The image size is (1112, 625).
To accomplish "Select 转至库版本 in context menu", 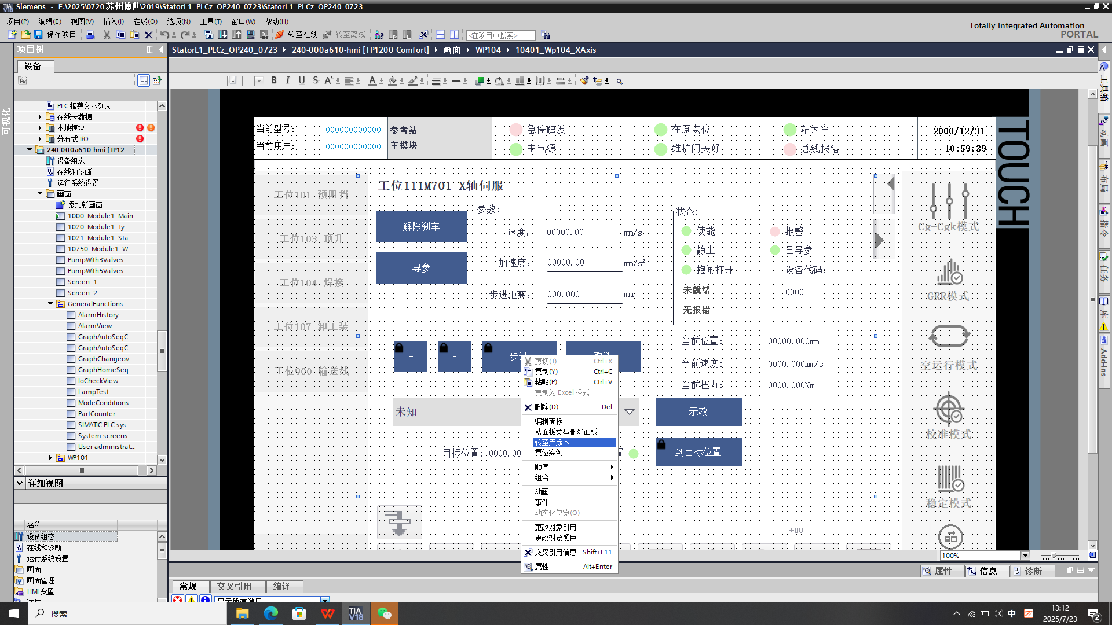I will click(x=574, y=442).
